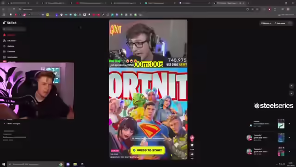Dismiss the bottom notification with X

pyautogui.click(x=289, y=152)
